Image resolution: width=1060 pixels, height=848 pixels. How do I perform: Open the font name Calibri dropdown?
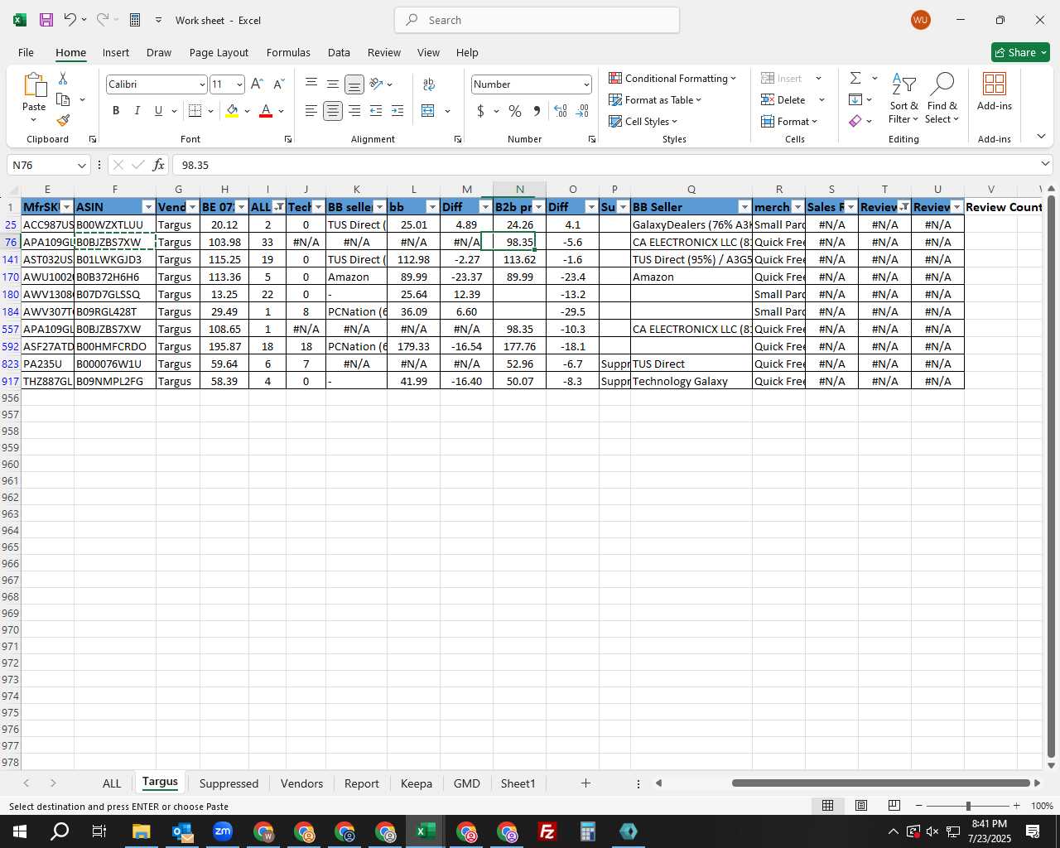coord(201,84)
